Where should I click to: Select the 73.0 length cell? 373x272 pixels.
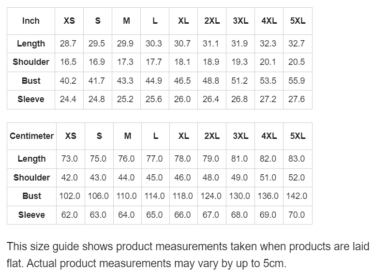pos(70,159)
